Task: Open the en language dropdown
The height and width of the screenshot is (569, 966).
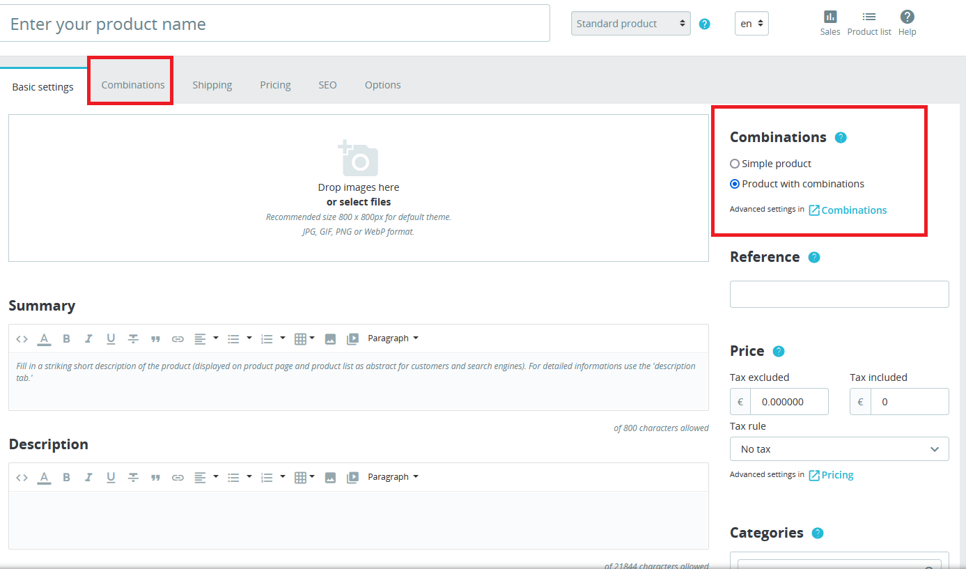Action: [x=751, y=24]
